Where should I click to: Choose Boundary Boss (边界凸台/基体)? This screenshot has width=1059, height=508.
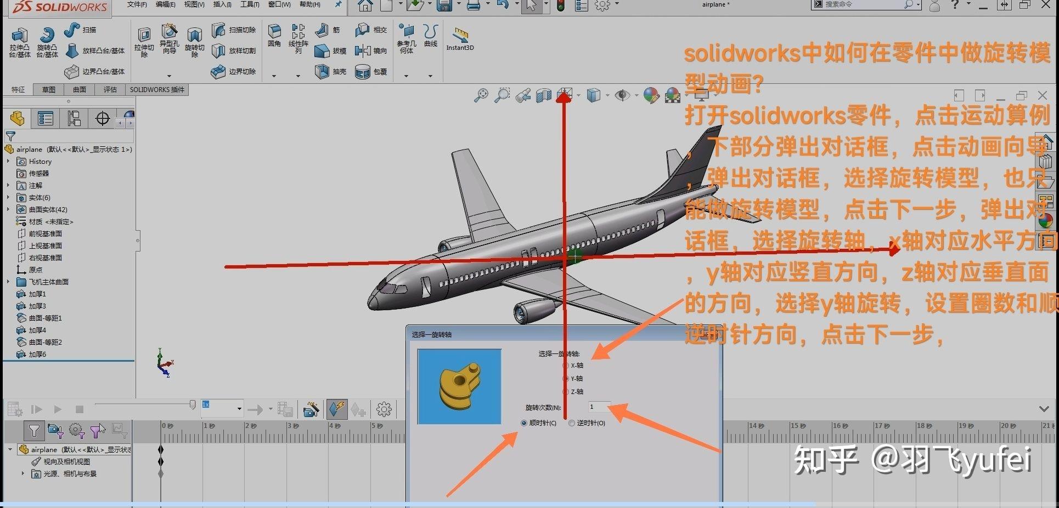point(94,71)
